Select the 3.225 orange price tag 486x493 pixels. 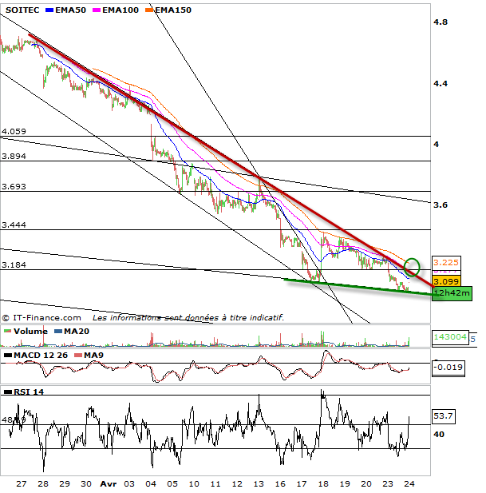pyautogui.click(x=445, y=262)
